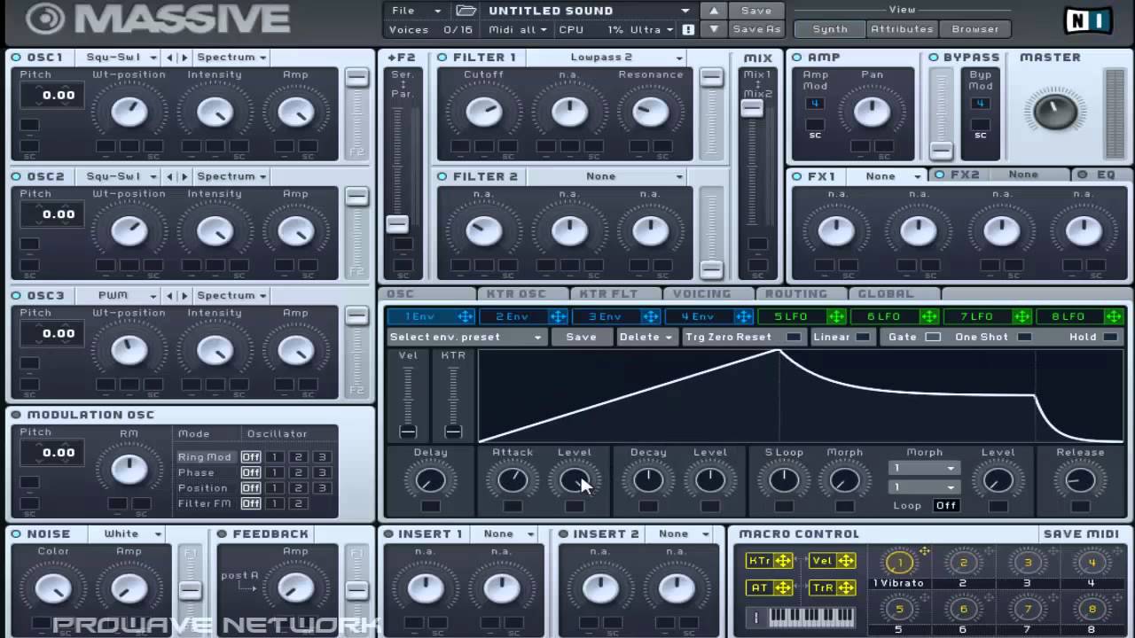Switch to the KTR FLT tab
Viewport: 1135px width, 638px height.
(614, 293)
